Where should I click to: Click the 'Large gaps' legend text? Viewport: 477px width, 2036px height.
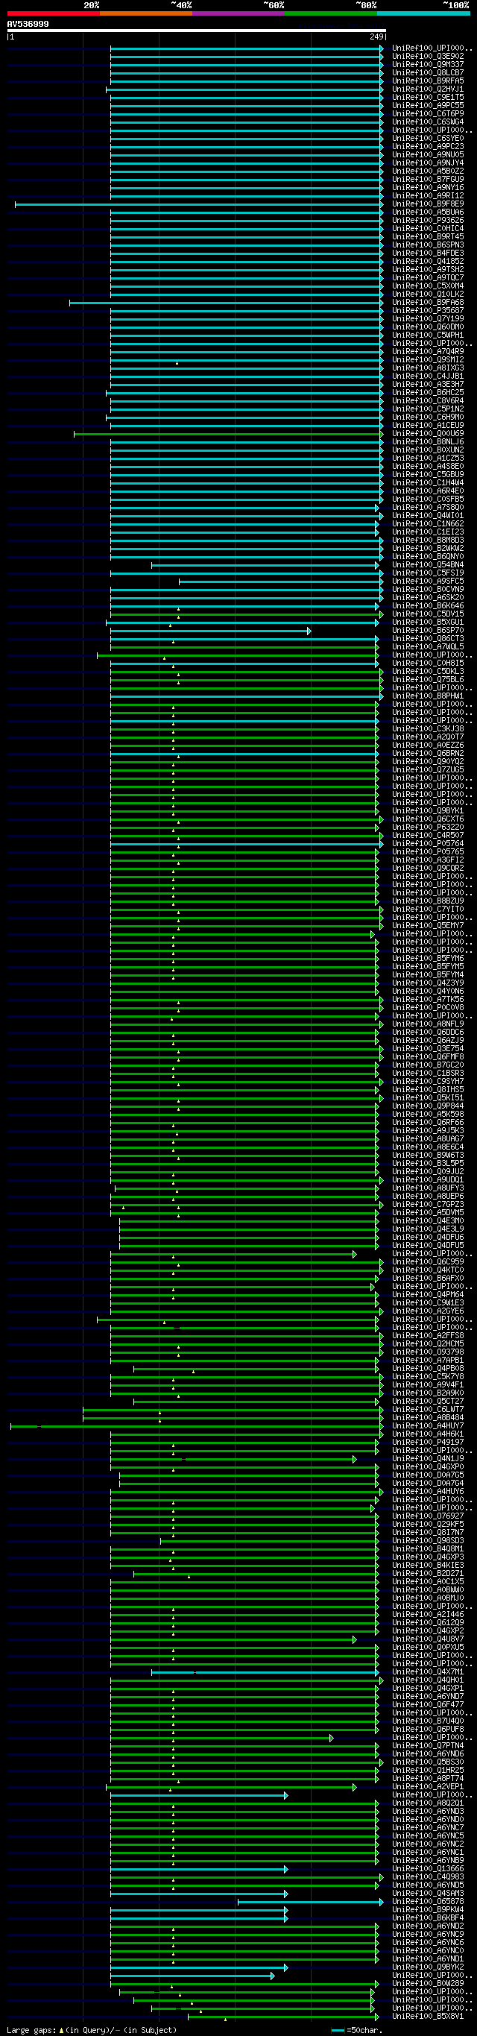coord(31,2030)
